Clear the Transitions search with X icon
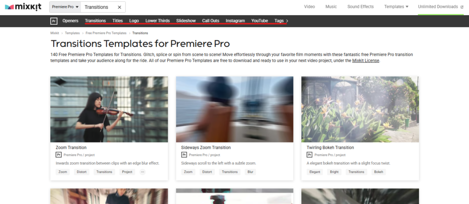This screenshot has height=204, width=469. (120, 7)
